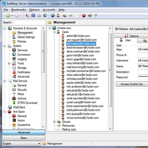Open the Options menu
Viewport: 148px width, 148px height.
(x=34, y=10)
